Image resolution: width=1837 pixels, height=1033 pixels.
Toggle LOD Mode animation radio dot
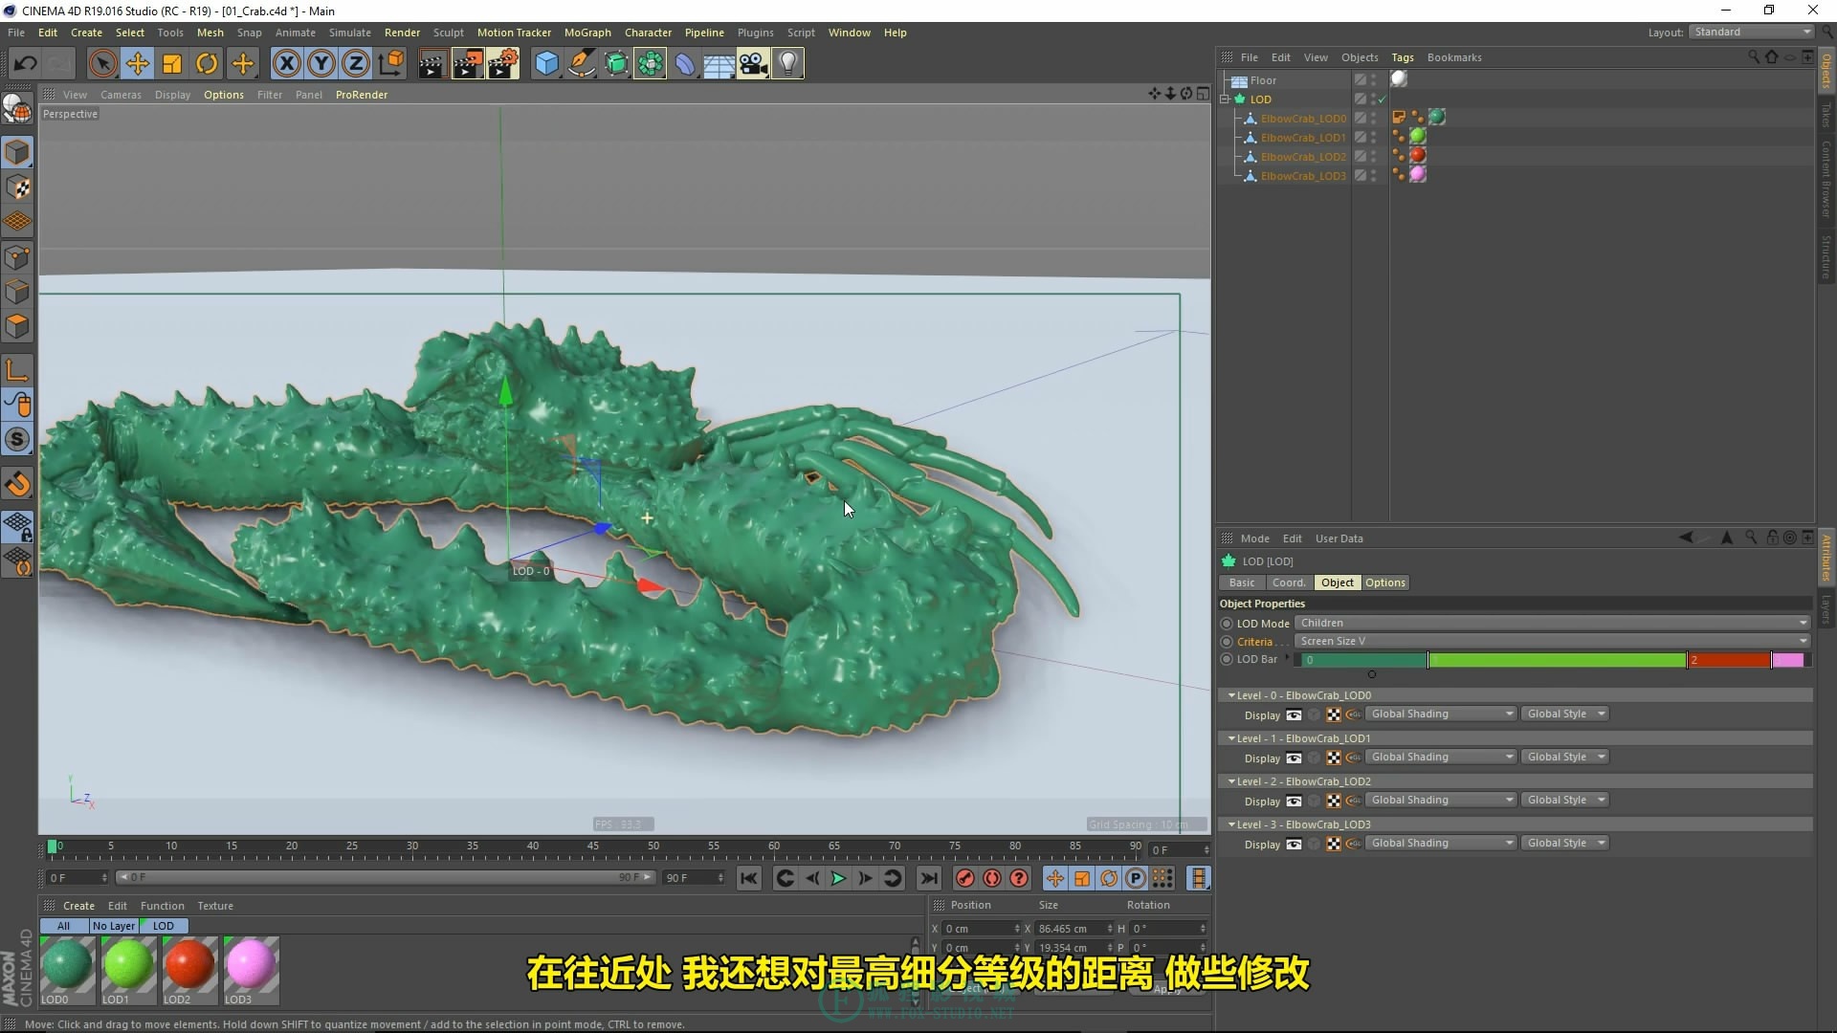1227,624
